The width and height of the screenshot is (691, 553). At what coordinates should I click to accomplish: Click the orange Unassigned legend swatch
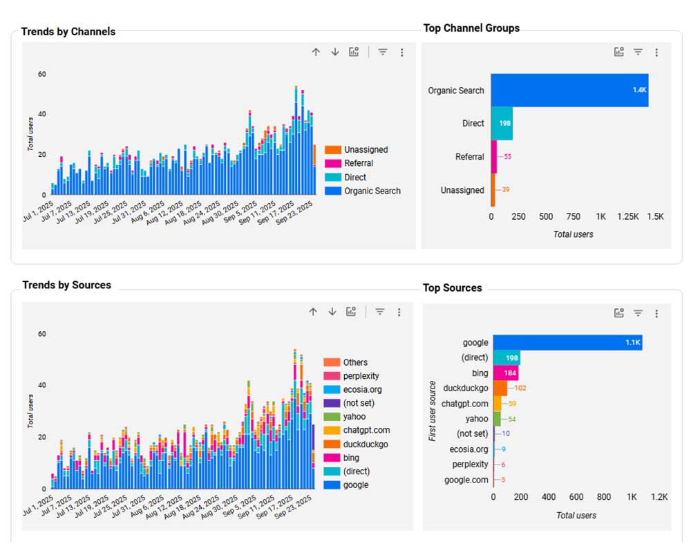click(x=333, y=149)
